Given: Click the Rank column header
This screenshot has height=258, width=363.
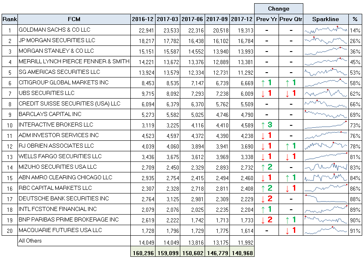Looking at the screenshot, I should pyautogui.click(x=10, y=19).
